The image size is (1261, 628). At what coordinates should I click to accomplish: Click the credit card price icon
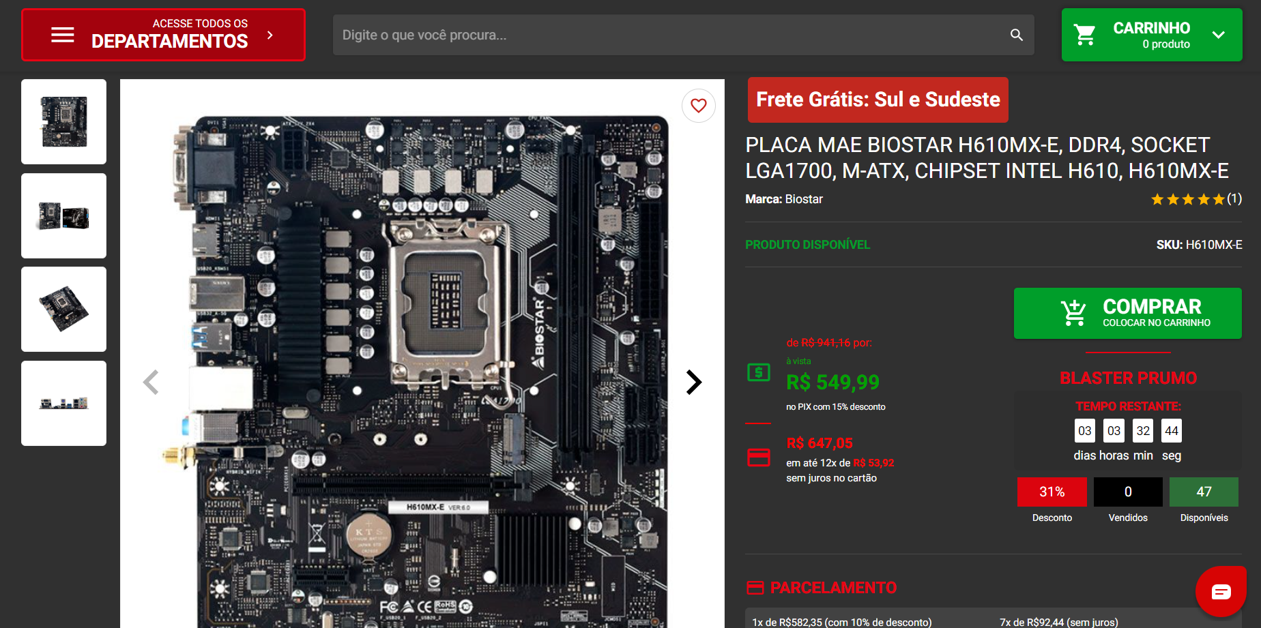(x=759, y=457)
